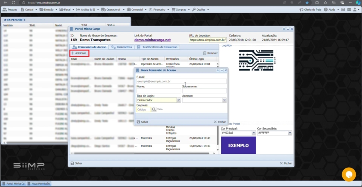Open the Pessoas menu
Viewport: 362px width, 187px height.
[10, 10]
